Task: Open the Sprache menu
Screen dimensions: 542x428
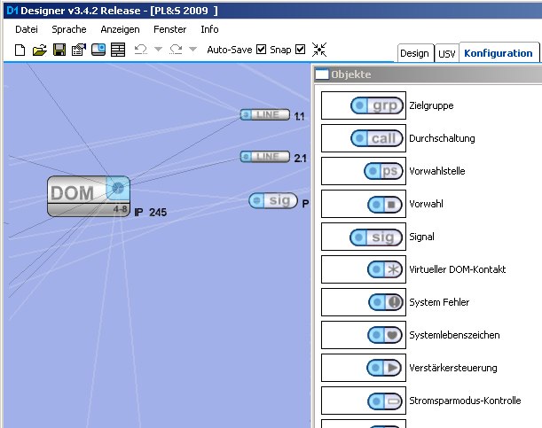Action: coord(69,29)
